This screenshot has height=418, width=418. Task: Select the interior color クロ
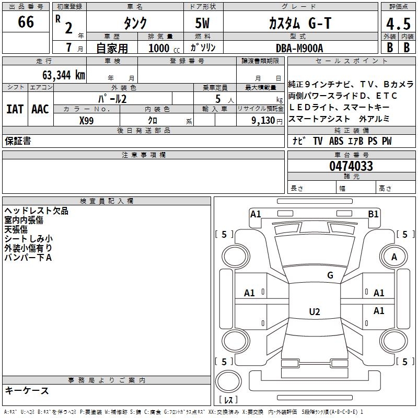click(x=153, y=121)
